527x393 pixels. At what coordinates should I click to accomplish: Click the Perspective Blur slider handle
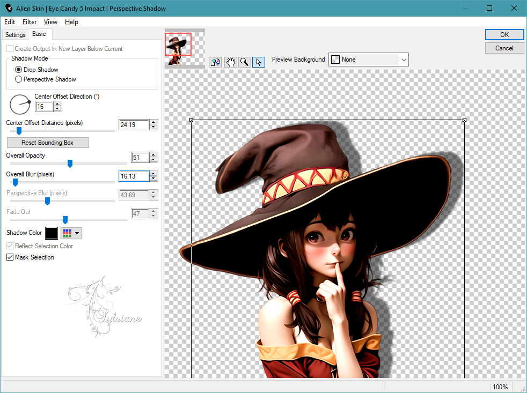tap(47, 201)
